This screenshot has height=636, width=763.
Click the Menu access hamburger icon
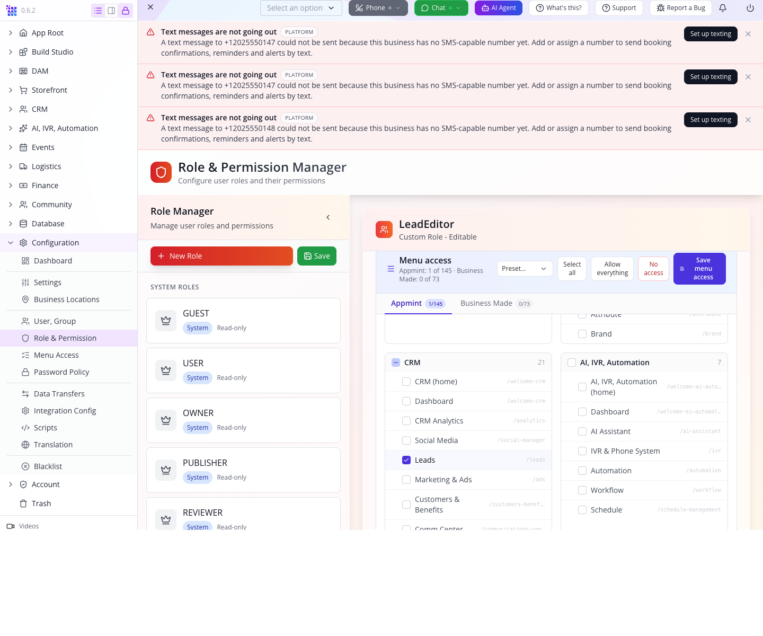tap(391, 269)
